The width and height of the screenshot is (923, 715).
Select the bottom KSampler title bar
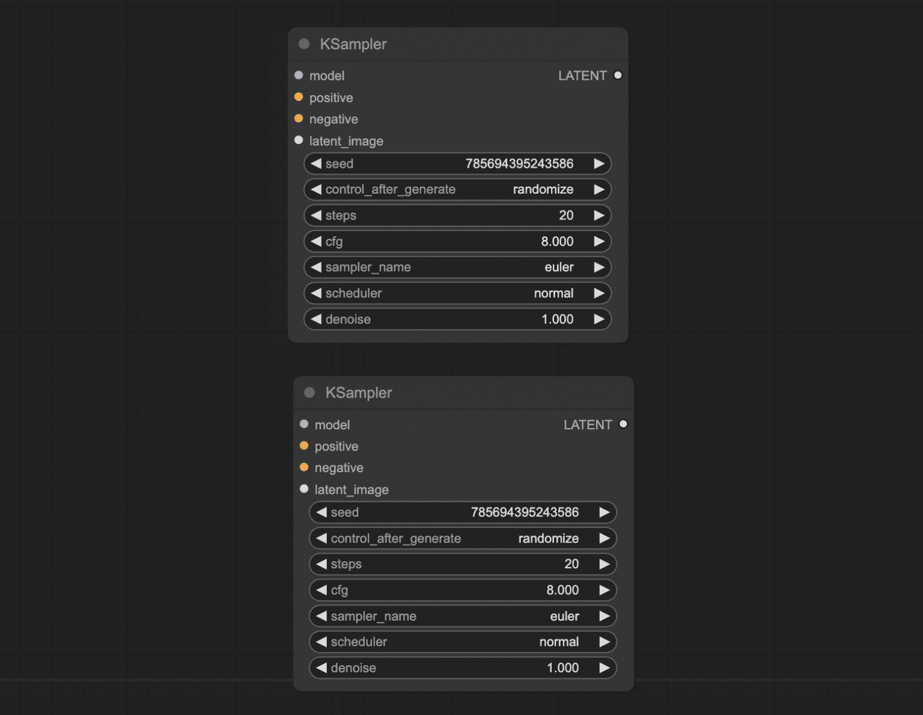[x=463, y=393]
